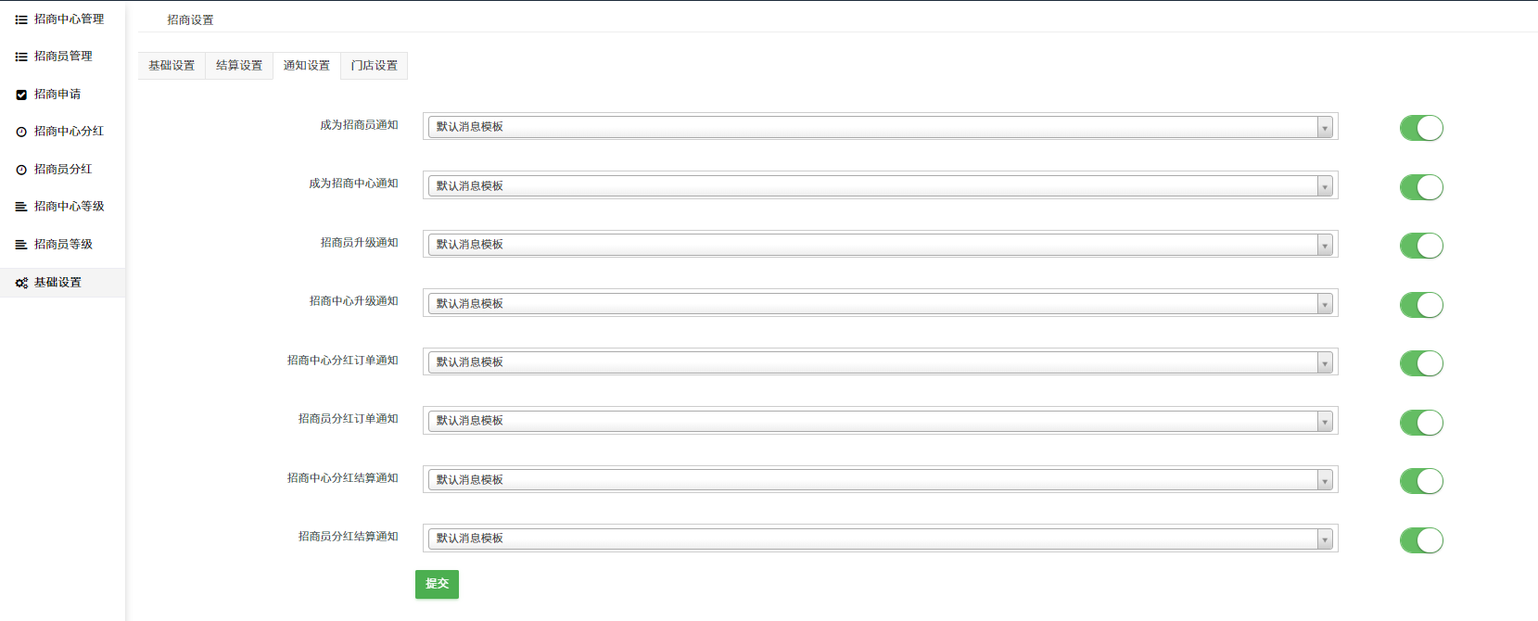
Task: Click the green 提交 submit button
Action: click(x=437, y=584)
